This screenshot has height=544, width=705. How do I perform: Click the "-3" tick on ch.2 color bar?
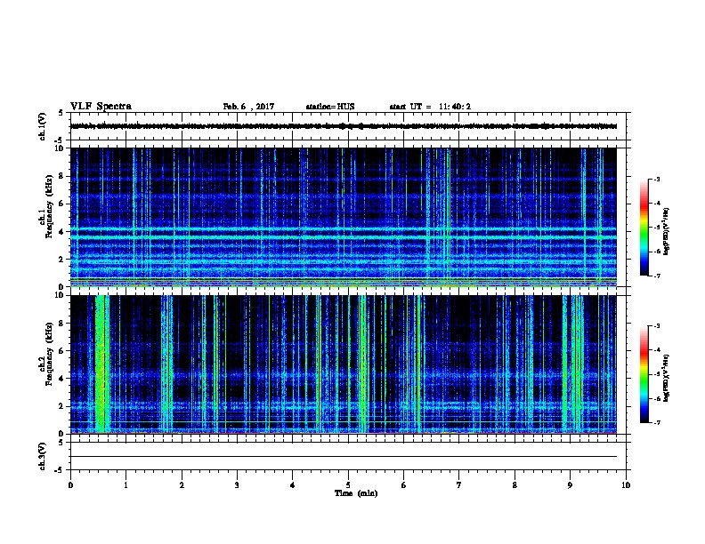click(x=657, y=326)
